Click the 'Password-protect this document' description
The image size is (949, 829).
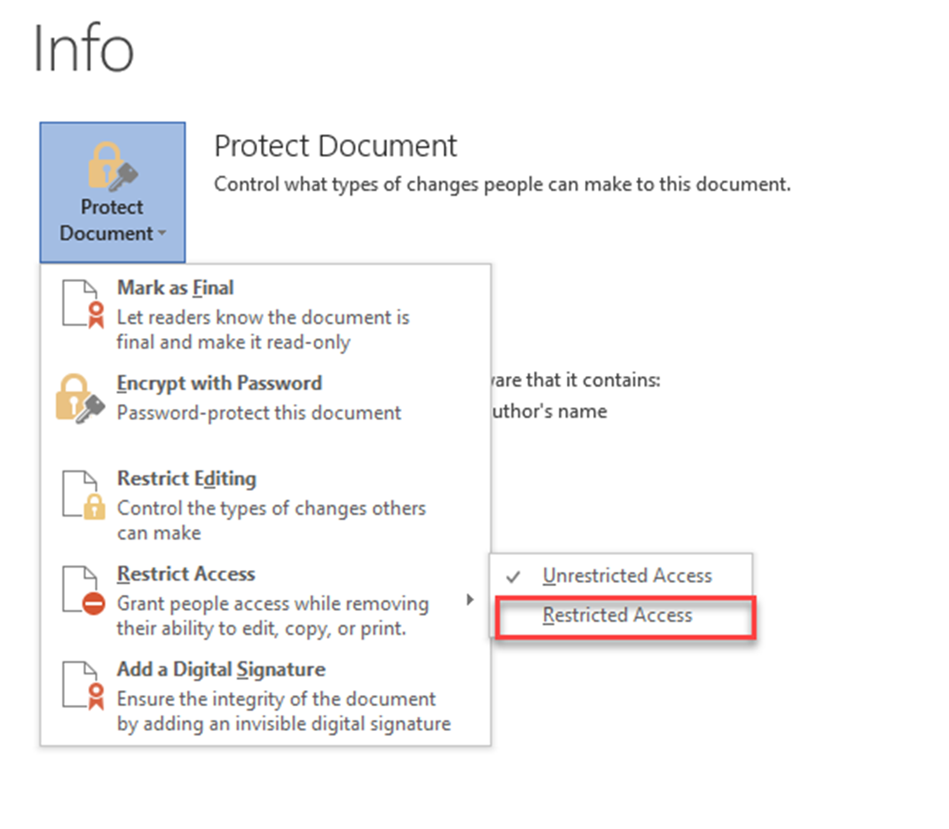click(x=259, y=413)
